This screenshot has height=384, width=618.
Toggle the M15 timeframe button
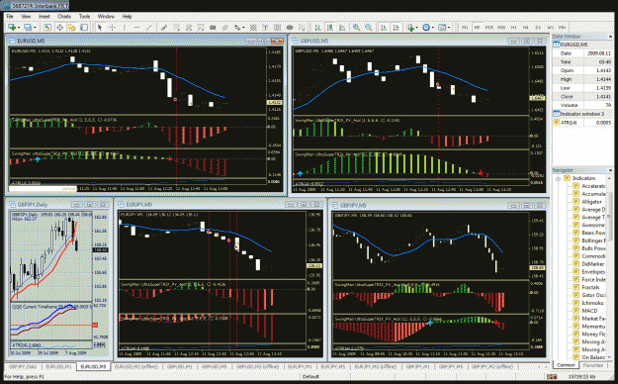(x=489, y=28)
